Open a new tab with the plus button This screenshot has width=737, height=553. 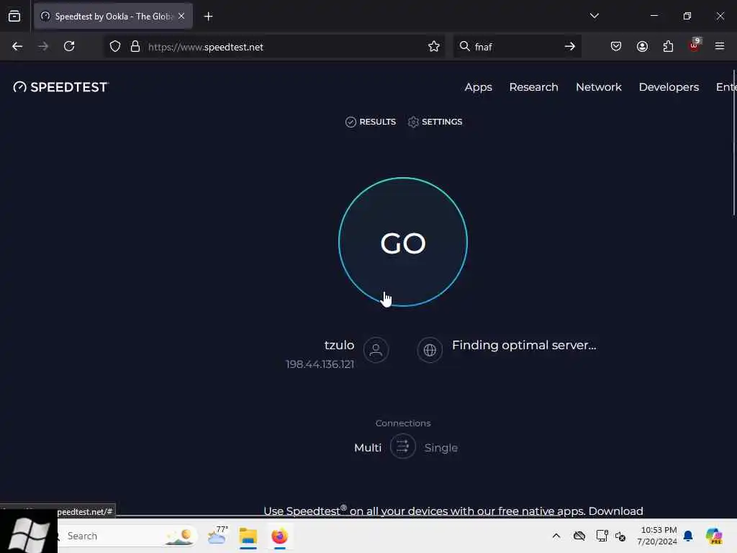click(x=208, y=17)
